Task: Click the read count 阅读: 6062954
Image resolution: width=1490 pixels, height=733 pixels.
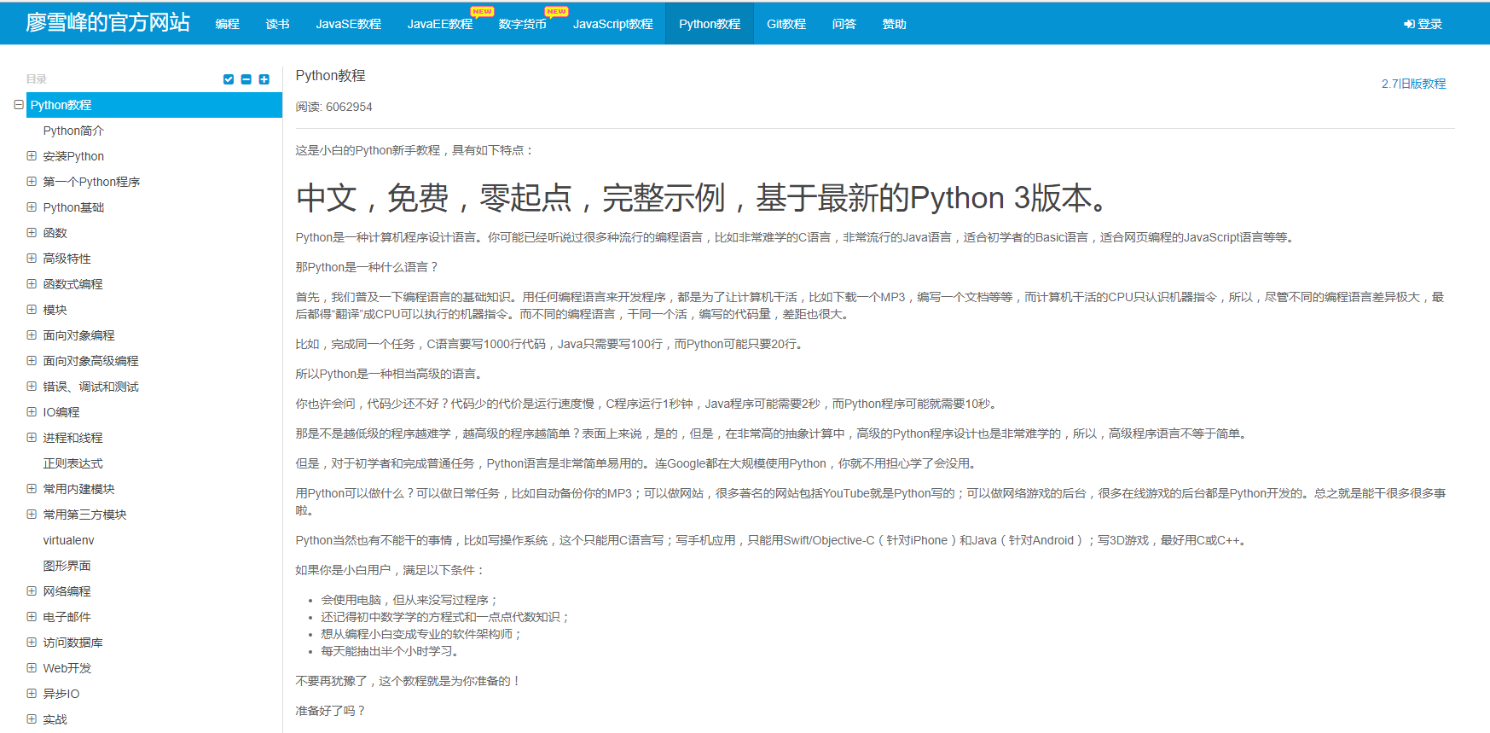Action: [333, 107]
